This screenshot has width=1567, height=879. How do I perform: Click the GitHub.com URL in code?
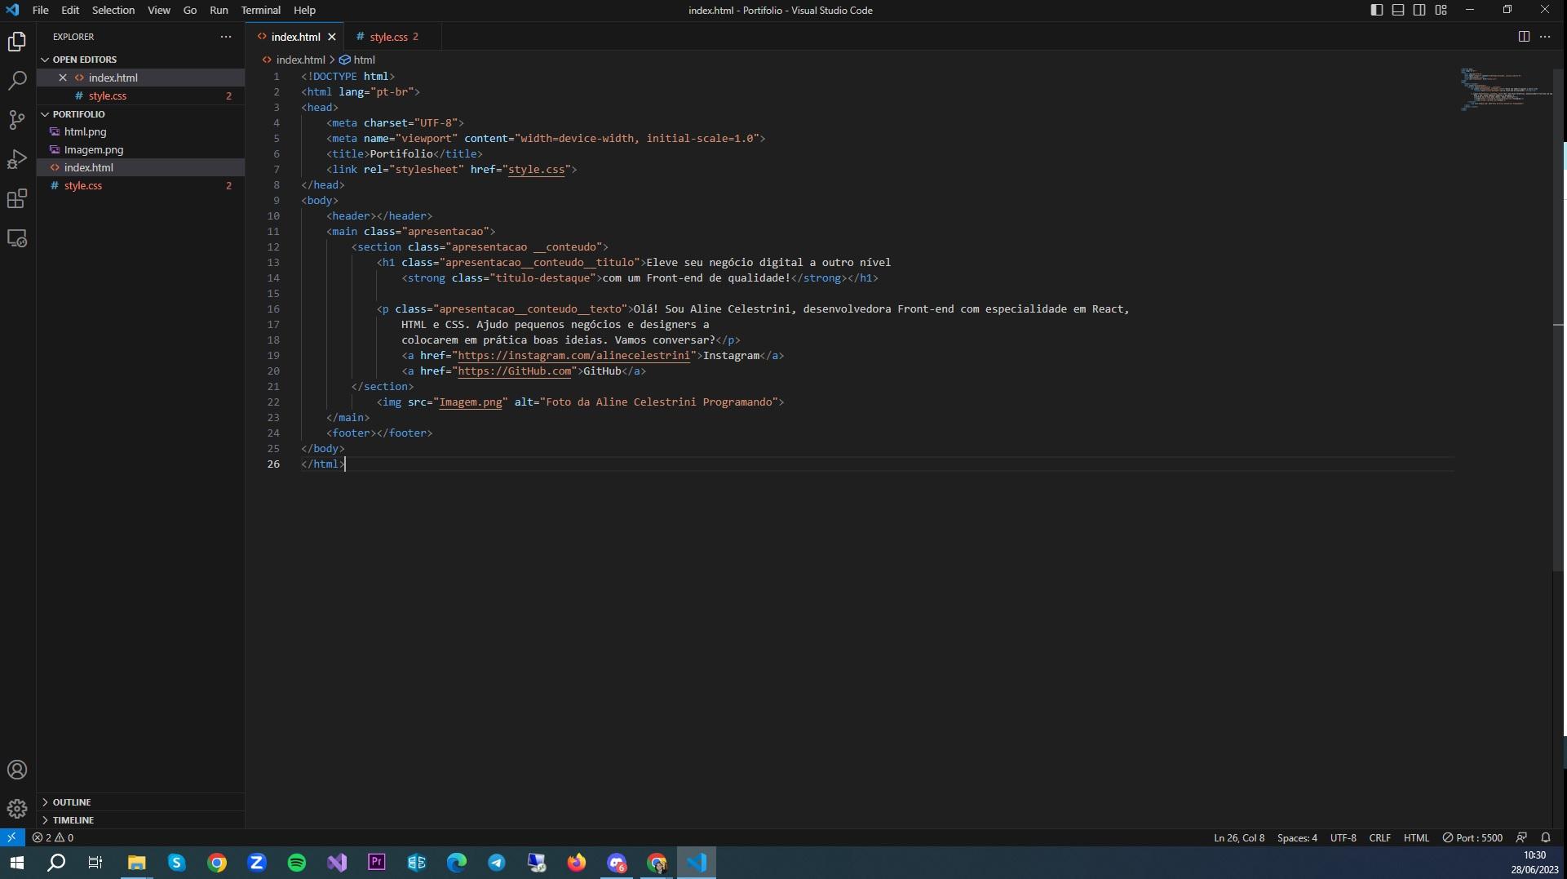[514, 371]
